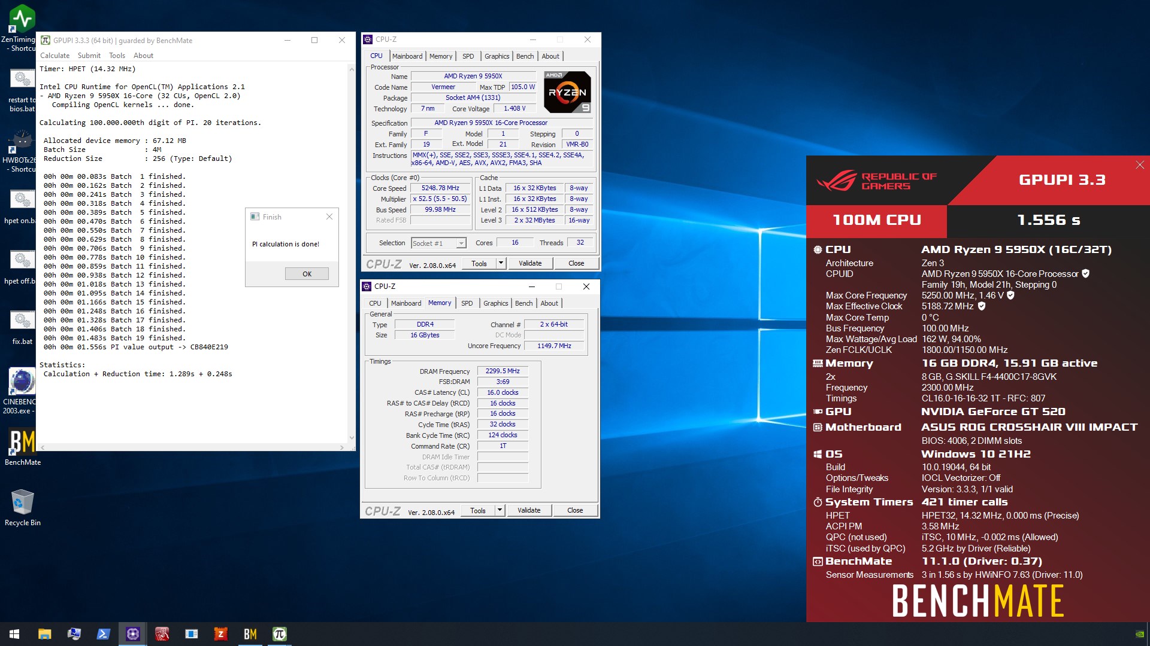Click CPU-Z icon in upper window title
The image size is (1150, 646).
pyautogui.click(x=368, y=39)
